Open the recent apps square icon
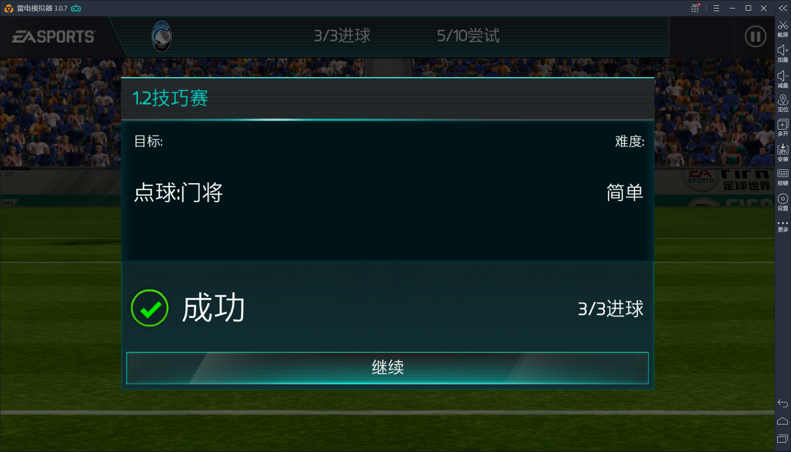The height and width of the screenshot is (452, 791). [783, 439]
